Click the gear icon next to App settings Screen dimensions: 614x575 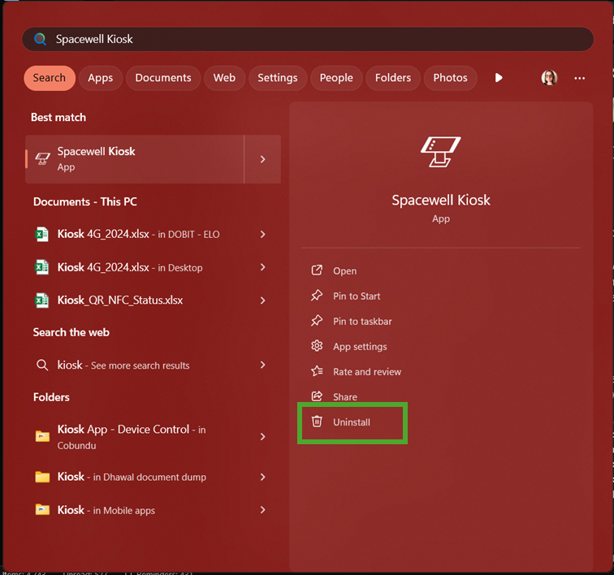pos(317,346)
